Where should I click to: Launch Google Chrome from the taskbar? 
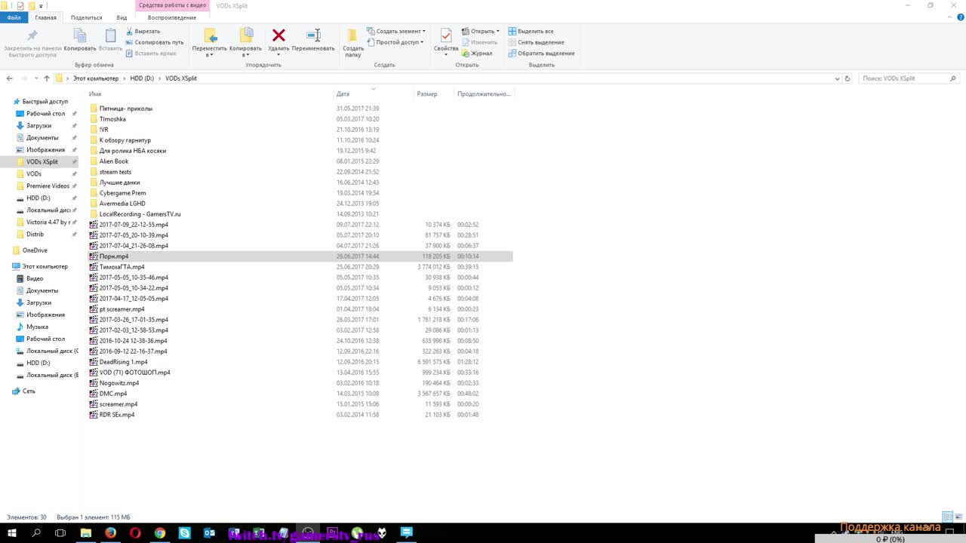coord(160,533)
